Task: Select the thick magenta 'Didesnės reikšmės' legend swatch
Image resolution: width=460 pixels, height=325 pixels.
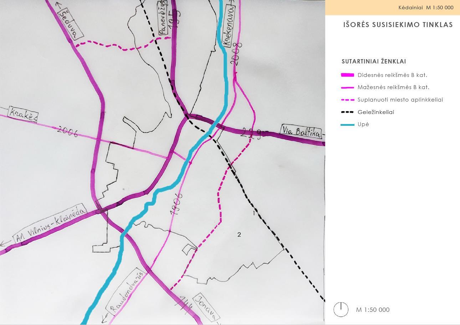Action: pyautogui.click(x=348, y=75)
